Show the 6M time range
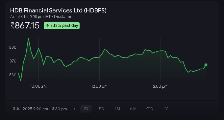The image size is (224, 120). 133,109
